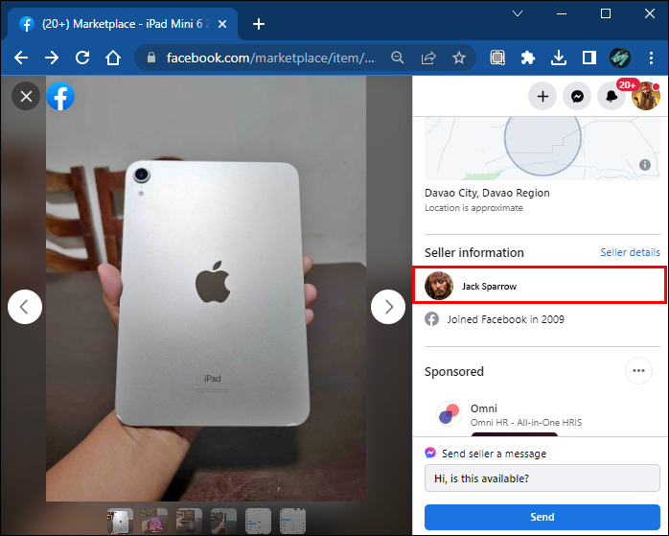Click the 'Send seller a message' label
The width and height of the screenshot is (669, 536).
(x=494, y=454)
